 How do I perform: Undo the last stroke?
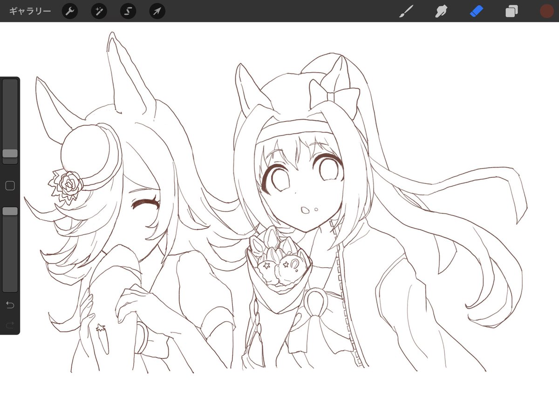(10, 305)
